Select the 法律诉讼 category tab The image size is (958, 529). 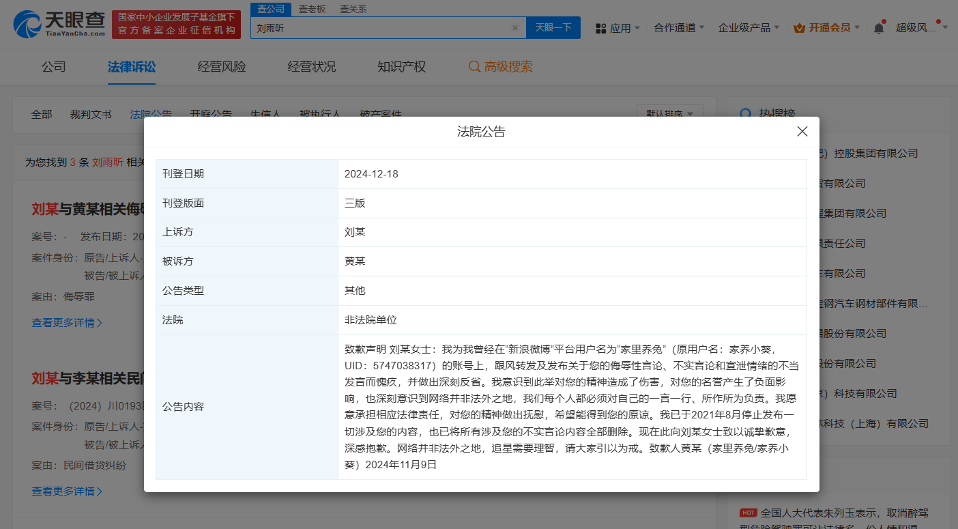pyautogui.click(x=132, y=67)
